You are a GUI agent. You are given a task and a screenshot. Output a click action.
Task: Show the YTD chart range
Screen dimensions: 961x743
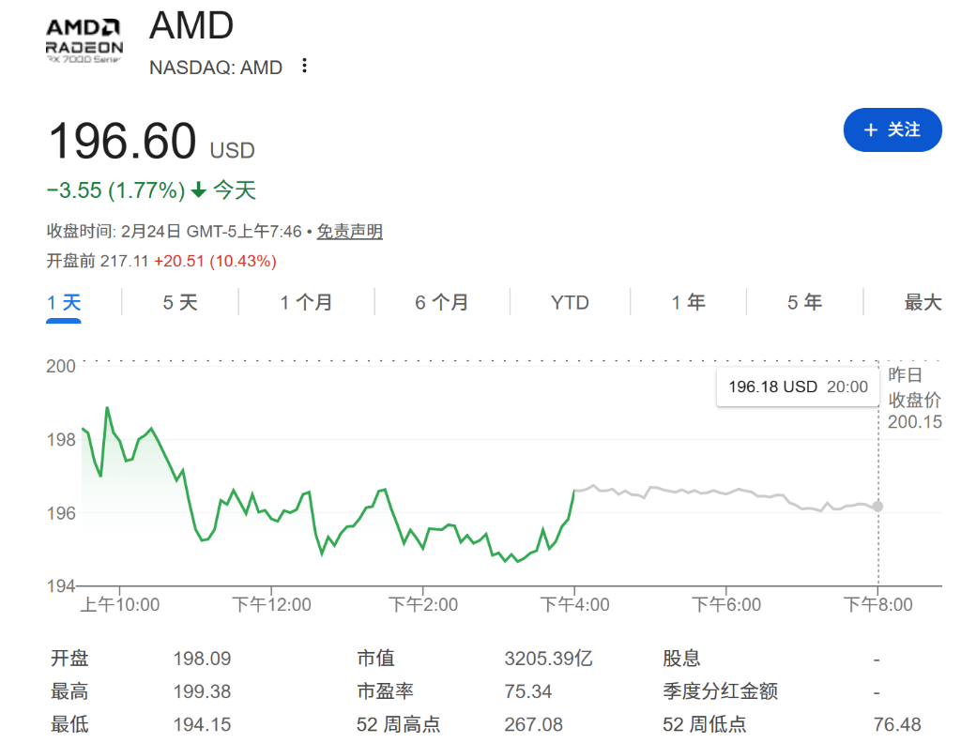tap(570, 302)
